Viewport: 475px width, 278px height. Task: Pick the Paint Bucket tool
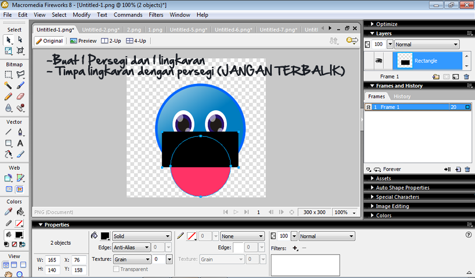coord(20,211)
